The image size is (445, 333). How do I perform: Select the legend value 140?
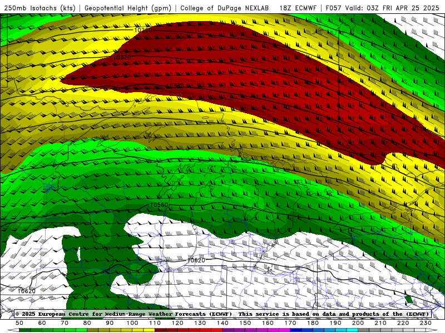(x=222, y=323)
